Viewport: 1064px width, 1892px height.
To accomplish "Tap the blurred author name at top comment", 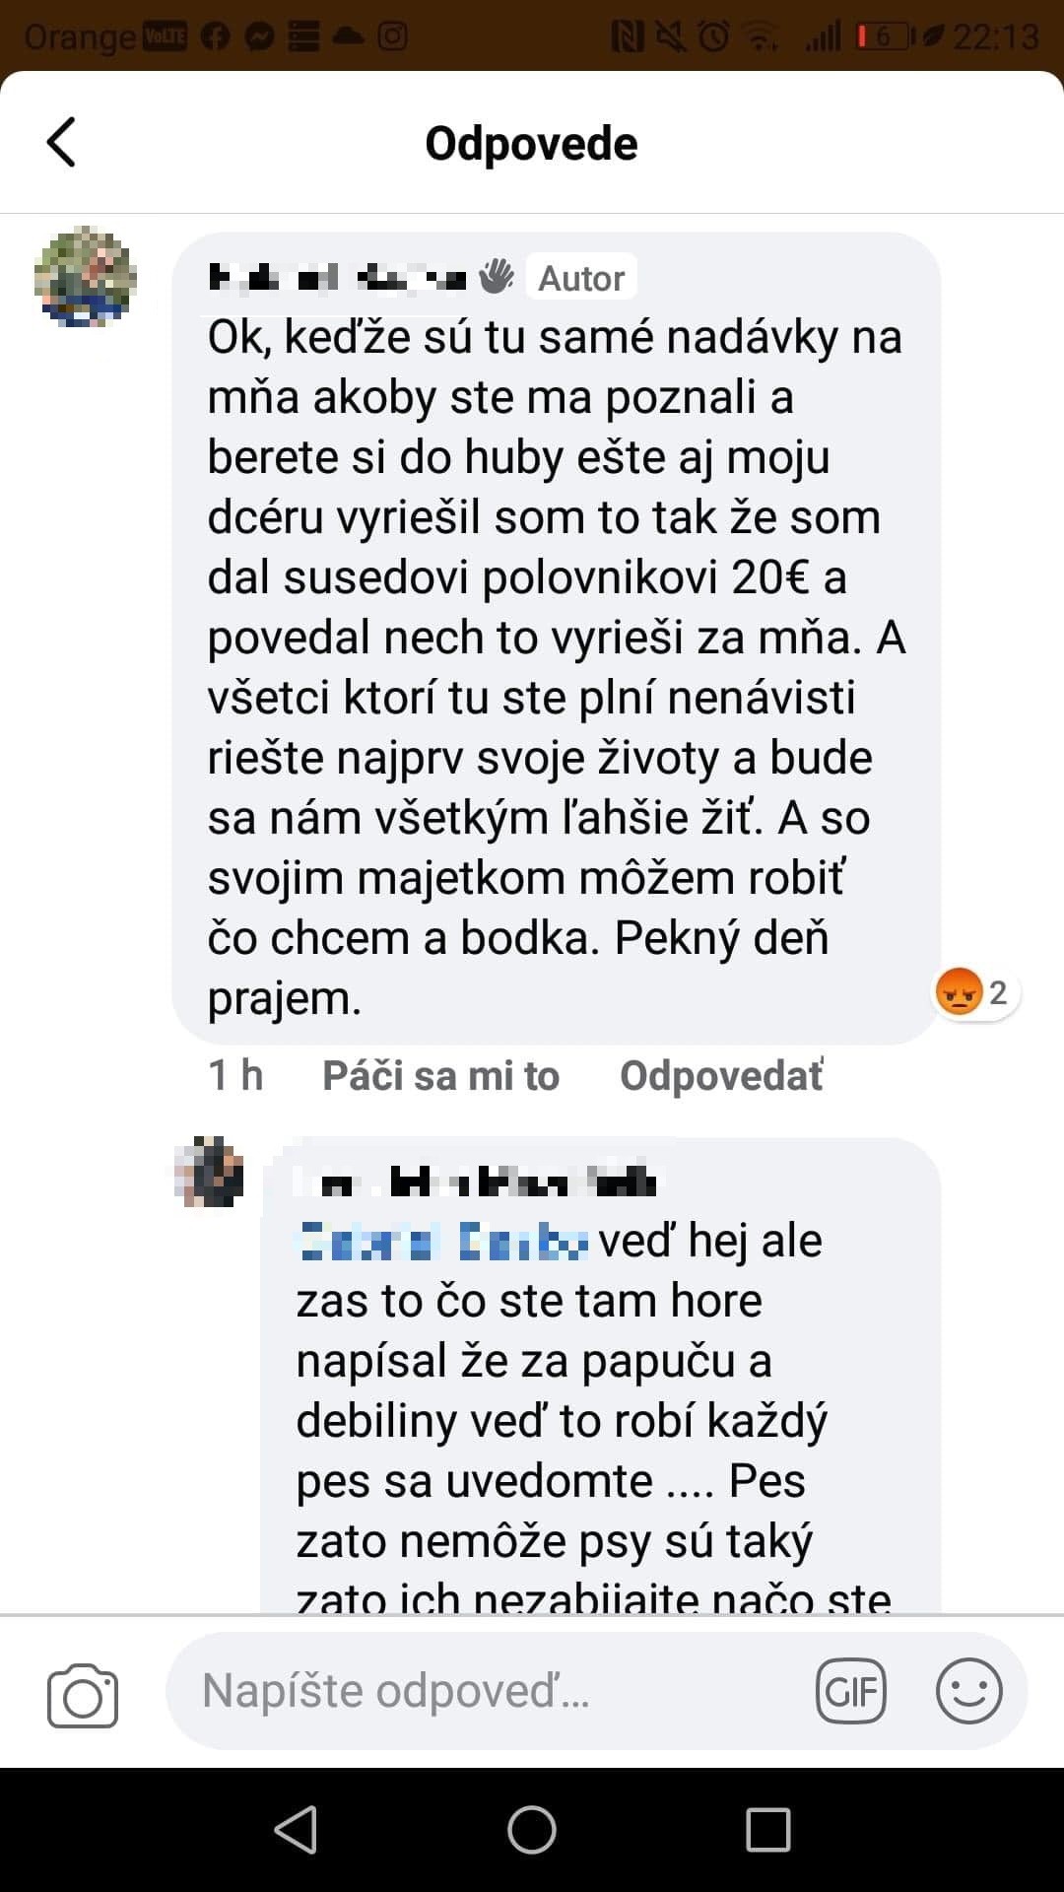I will tap(338, 278).
